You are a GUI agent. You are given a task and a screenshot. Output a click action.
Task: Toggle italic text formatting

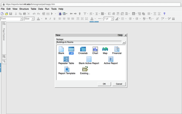click(x=50, y=19)
